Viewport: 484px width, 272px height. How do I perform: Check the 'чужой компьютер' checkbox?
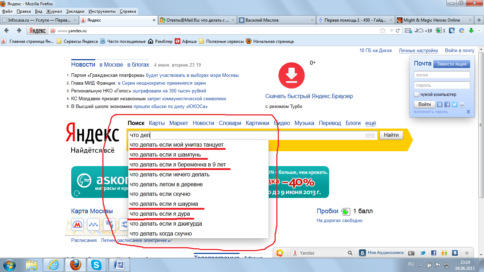pyautogui.click(x=417, y=95)
